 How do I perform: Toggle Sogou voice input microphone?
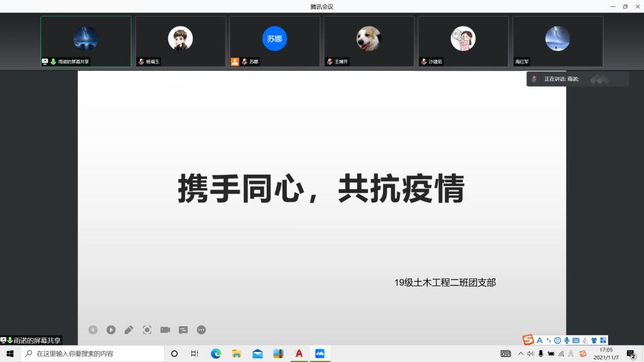(x=567, y=340)
